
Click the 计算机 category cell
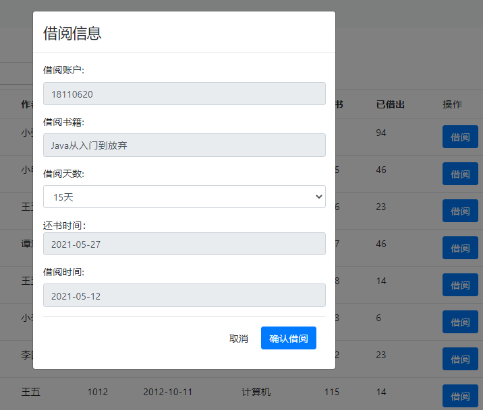pos(256,392)
